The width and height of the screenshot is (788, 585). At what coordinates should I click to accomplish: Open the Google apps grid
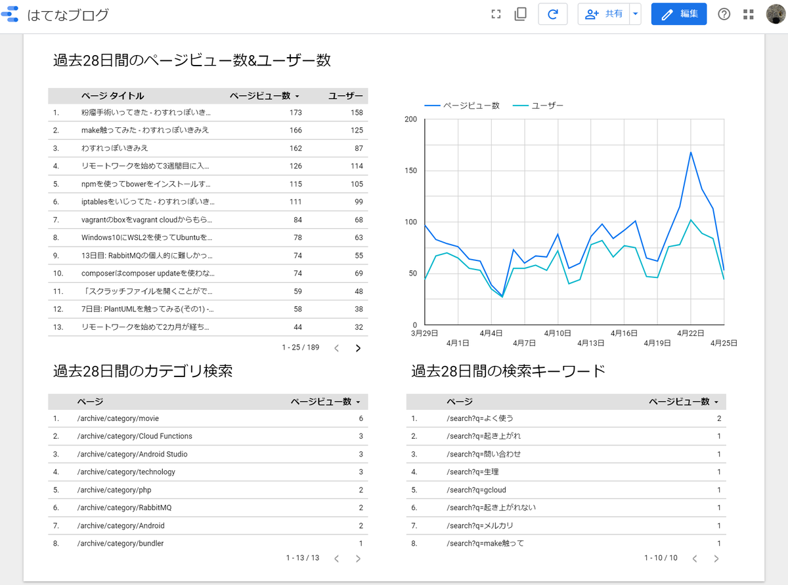point(749,14)
